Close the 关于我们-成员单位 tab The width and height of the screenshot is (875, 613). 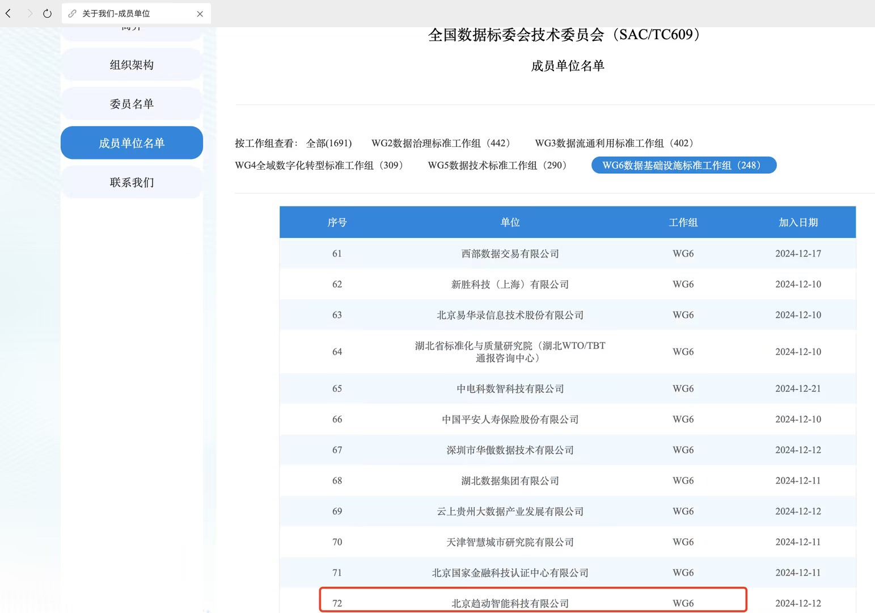(x=200, y=14)
